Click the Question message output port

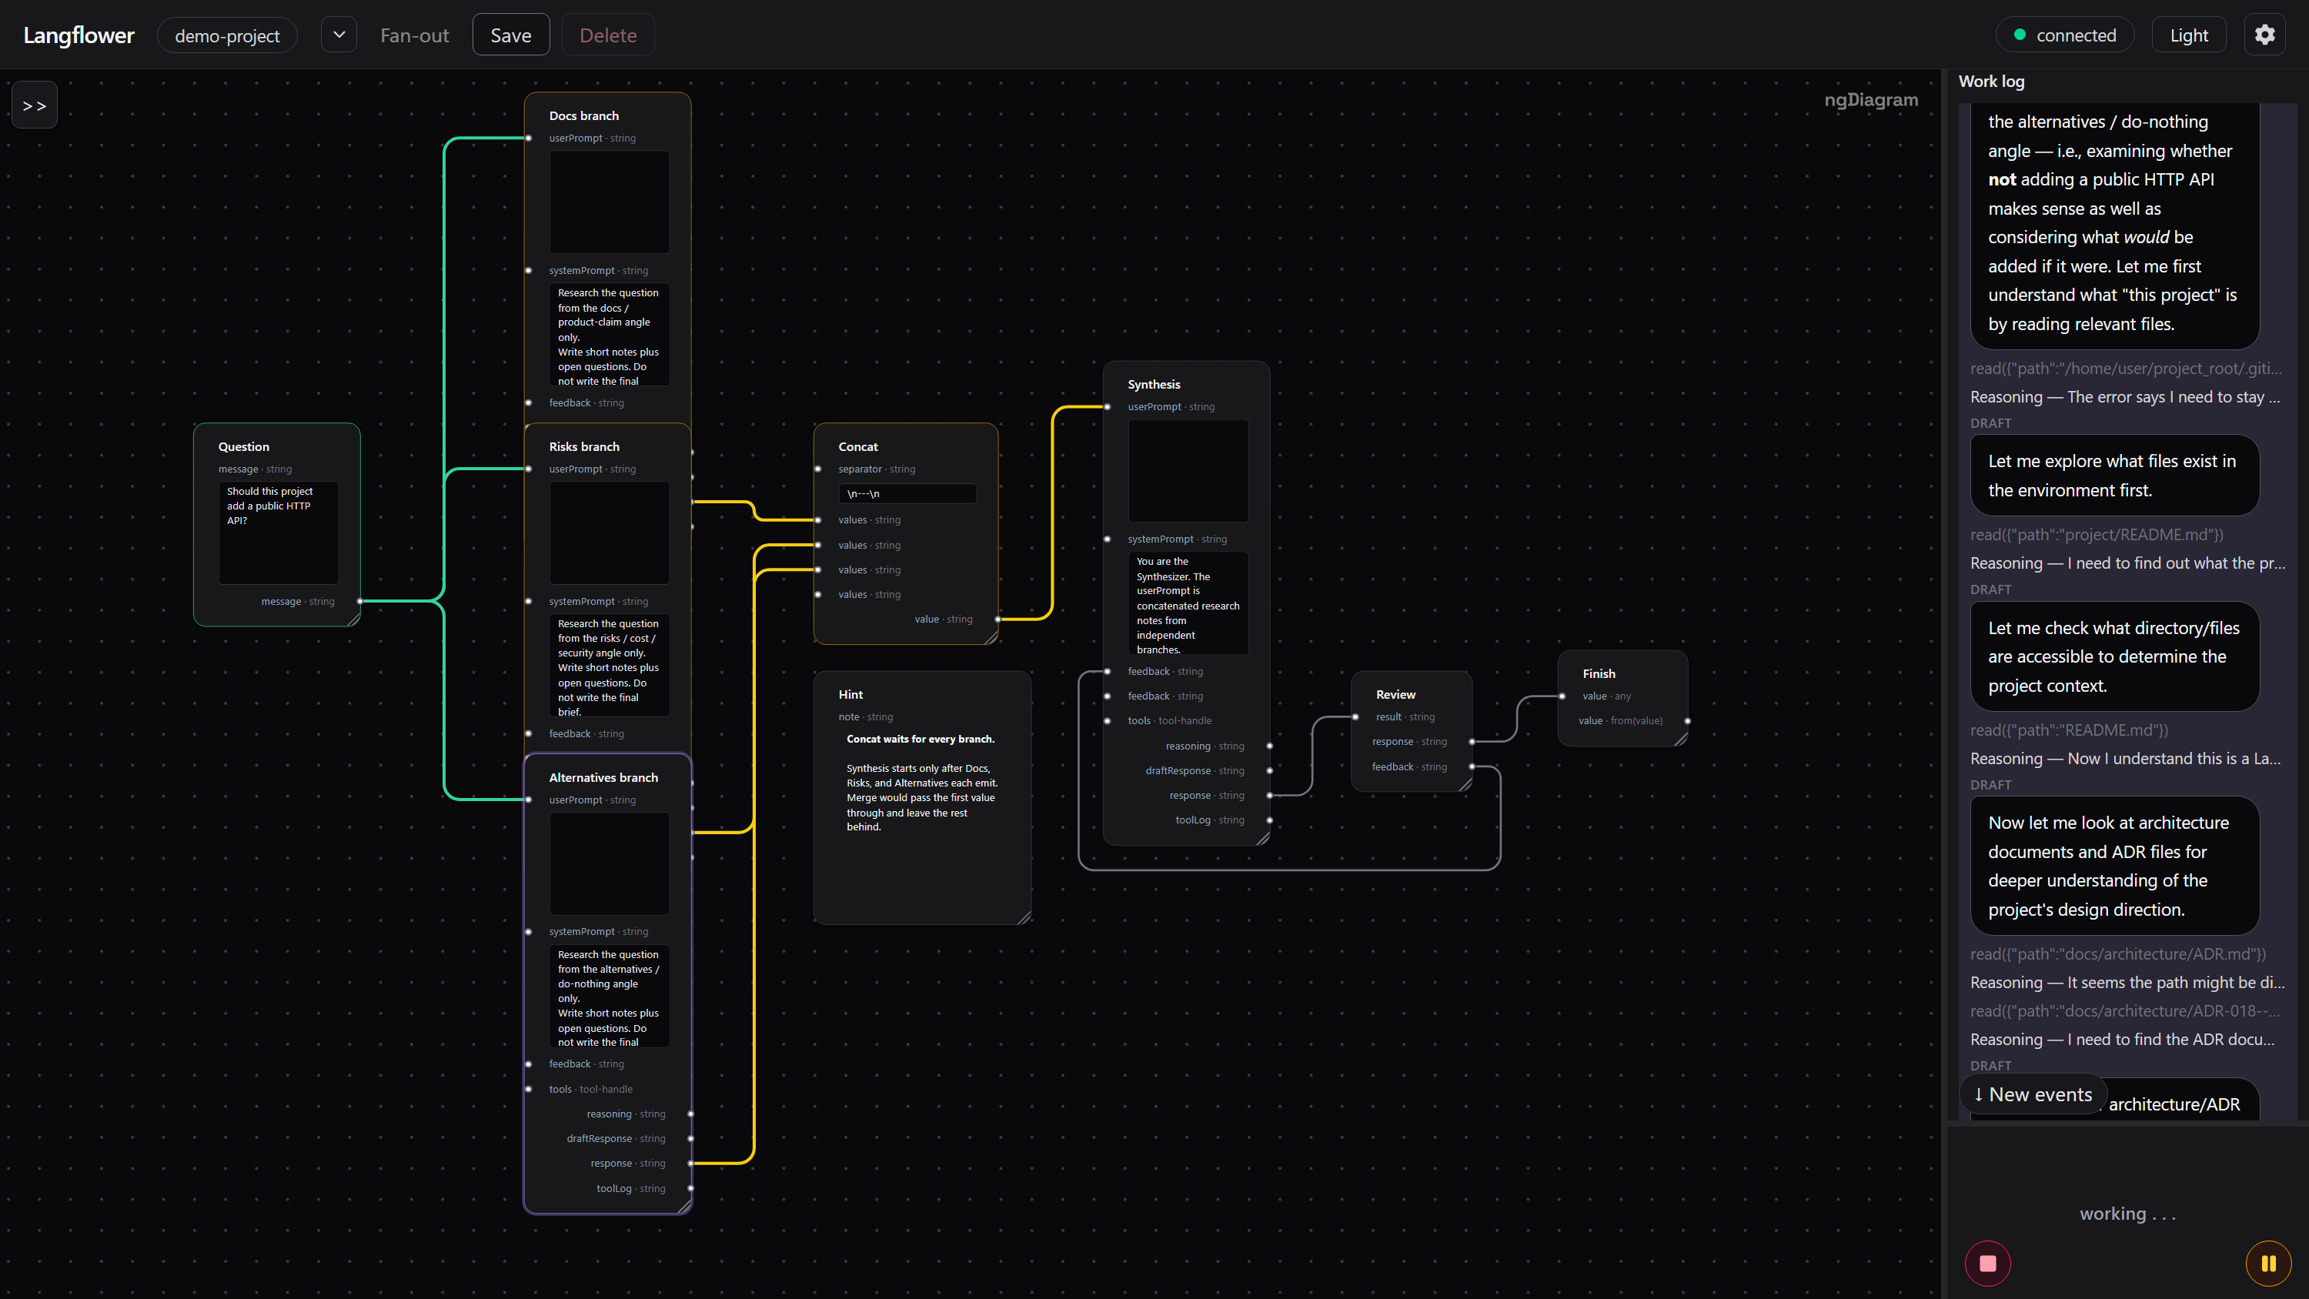point(359,601)
